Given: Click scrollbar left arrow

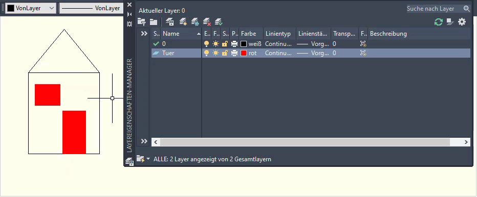Looking at the screenshot, I should click(156, 142).
